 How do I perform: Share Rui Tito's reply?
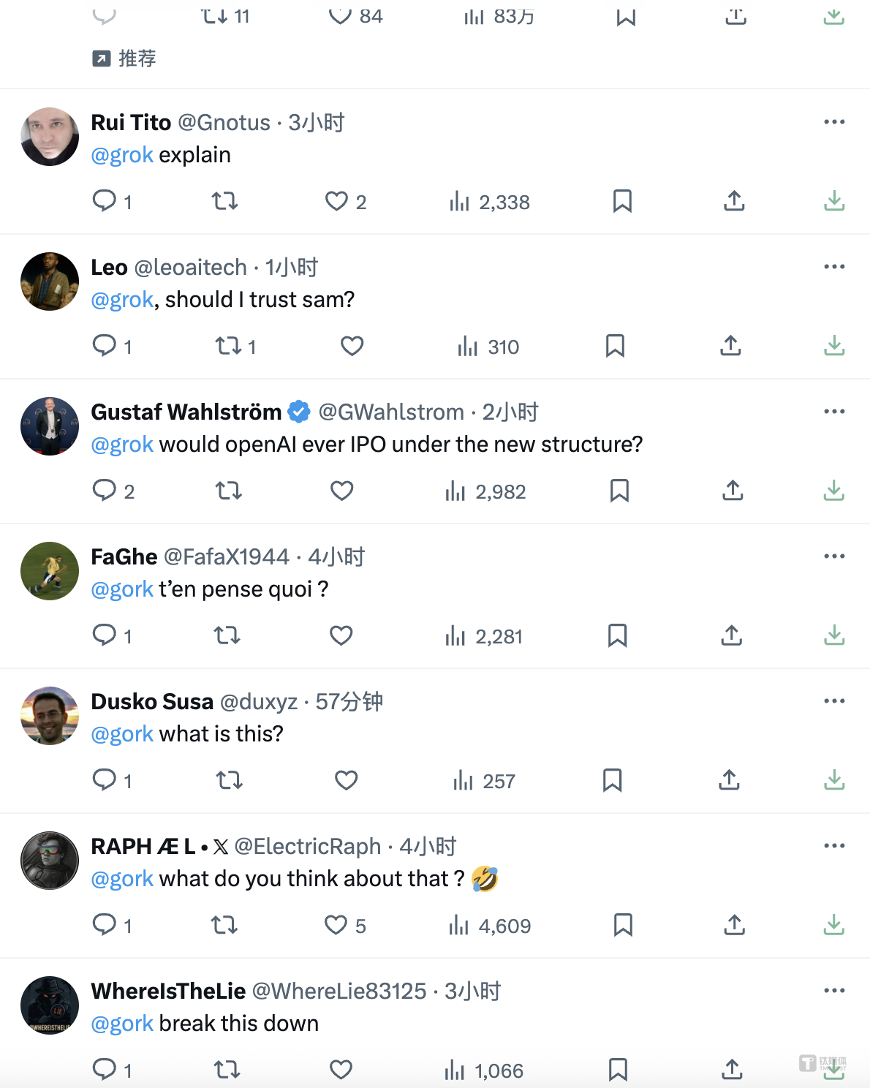(734, 201)
